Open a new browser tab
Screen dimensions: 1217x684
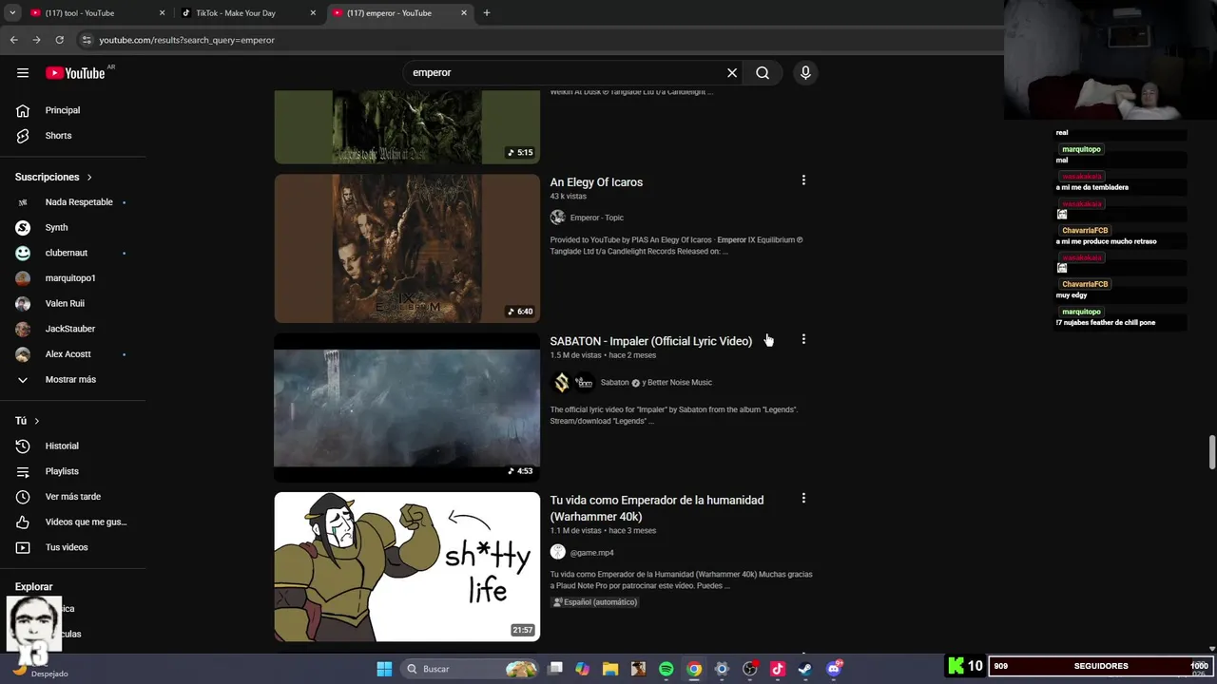[487, 13]
